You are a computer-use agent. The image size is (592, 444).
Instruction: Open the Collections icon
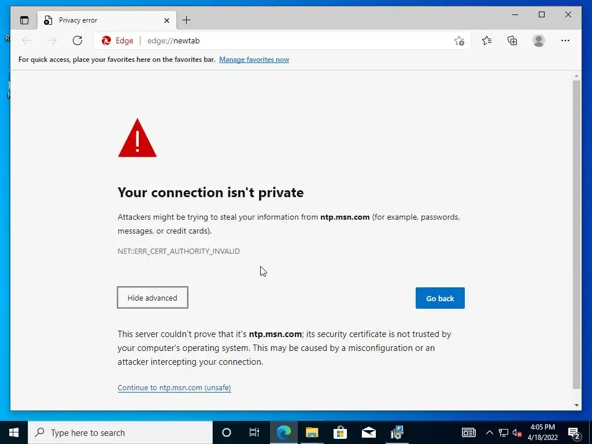(512, 40)
